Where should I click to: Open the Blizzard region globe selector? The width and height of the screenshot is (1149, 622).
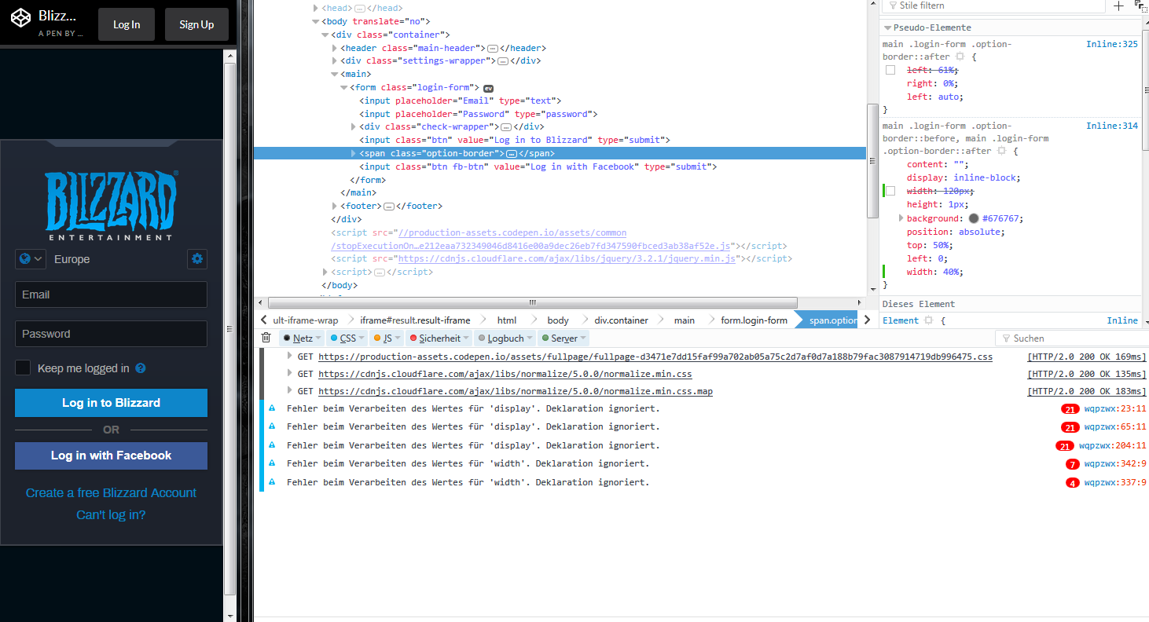[31, 259]
